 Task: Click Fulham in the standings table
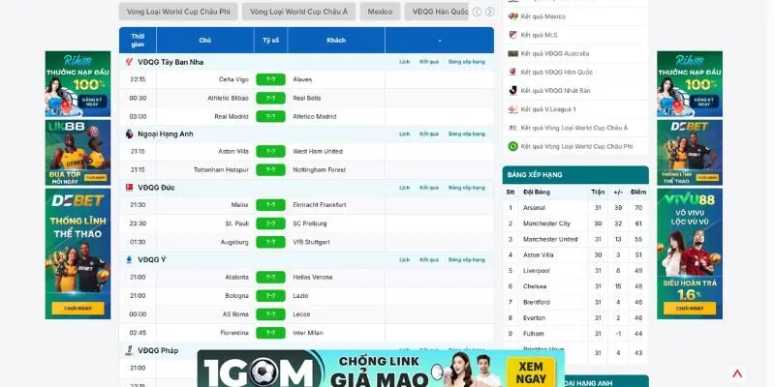tap(534, 334)
